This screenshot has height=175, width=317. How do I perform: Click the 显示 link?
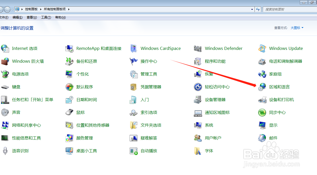point(273,125)
